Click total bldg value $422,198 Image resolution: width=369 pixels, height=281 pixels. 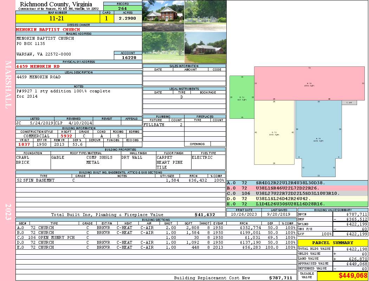coord(357,249)
